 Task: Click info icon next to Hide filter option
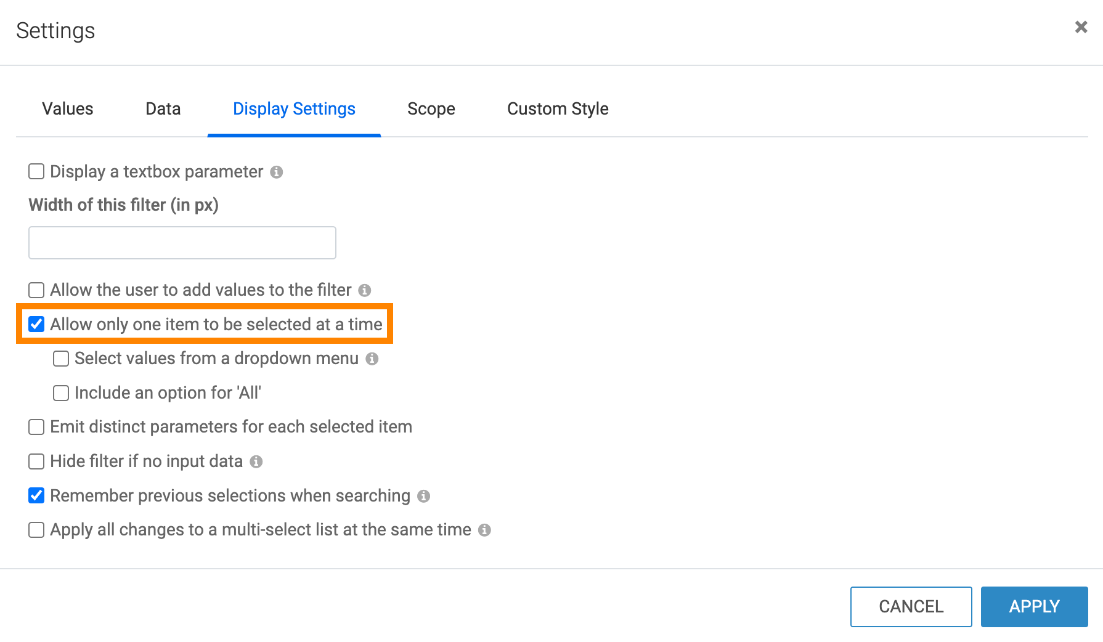pyautogui.click(x=256, y=461)
